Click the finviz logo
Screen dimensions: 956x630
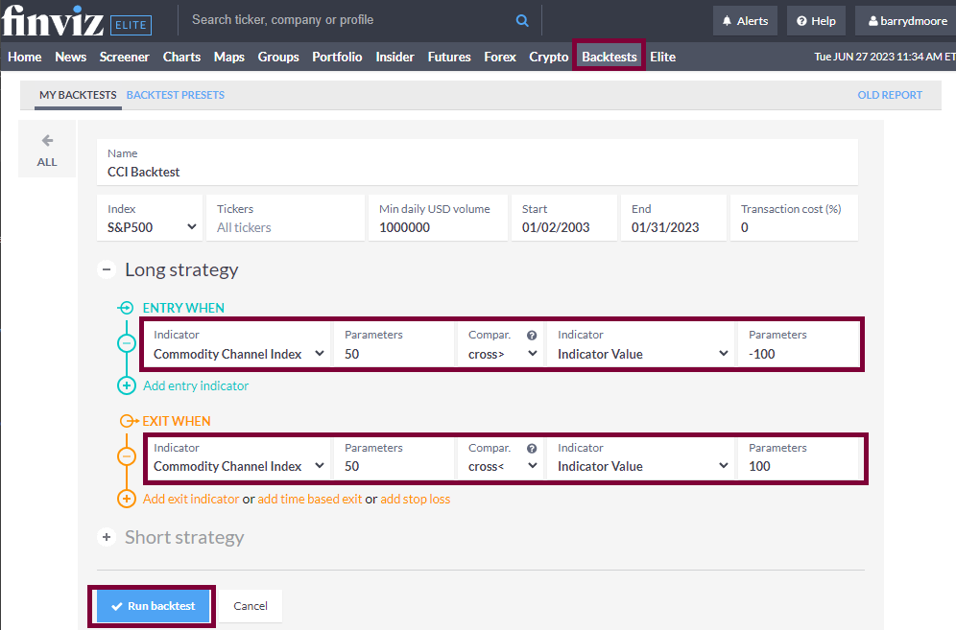pos(54,18)
